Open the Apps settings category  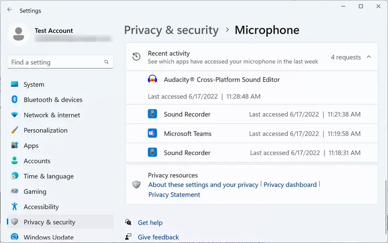tap(31, 145)
